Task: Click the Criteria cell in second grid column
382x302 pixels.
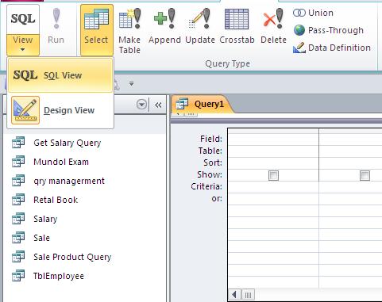Action: pyautogui.click(x=350, y=187)
